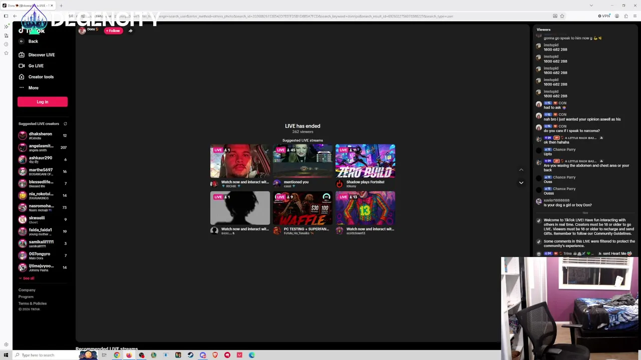
Task: Open the Settings gear at sidebar bottom
Action: tap(6, 344)
